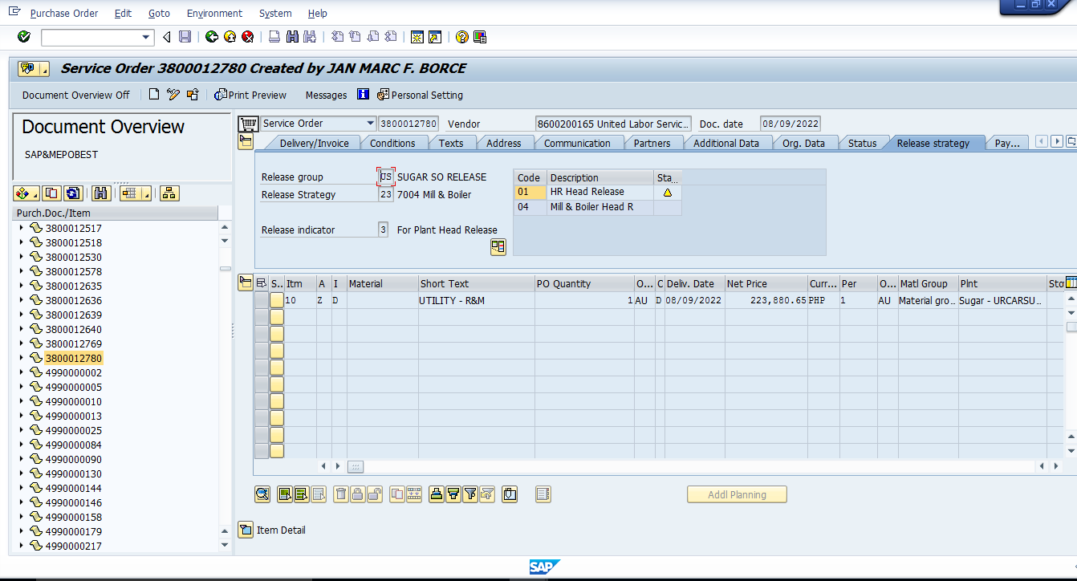Select release code 04 row

(x=597, y=207)
